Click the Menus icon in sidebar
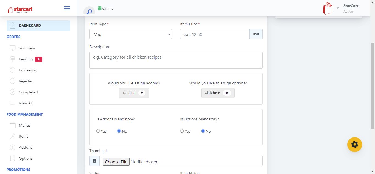This screenshot has width=375, height=174. 13,125
